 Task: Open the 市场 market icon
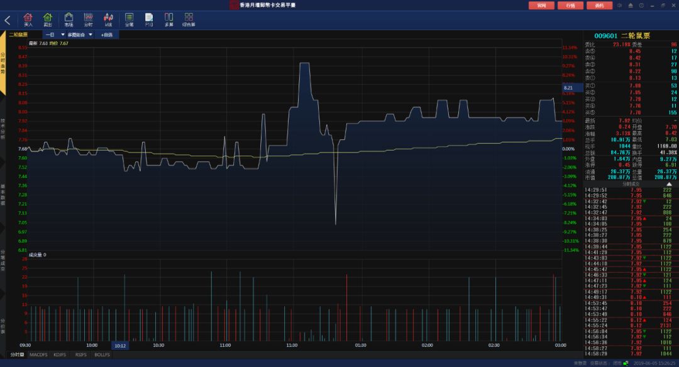69,20
